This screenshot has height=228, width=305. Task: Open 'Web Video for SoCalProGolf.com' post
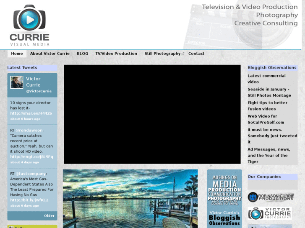(266, 119)
